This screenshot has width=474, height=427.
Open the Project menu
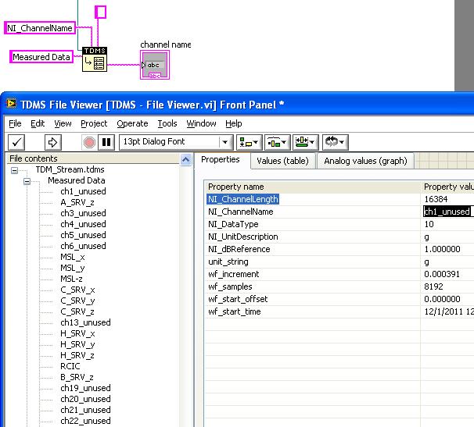[x=94, y=123]
